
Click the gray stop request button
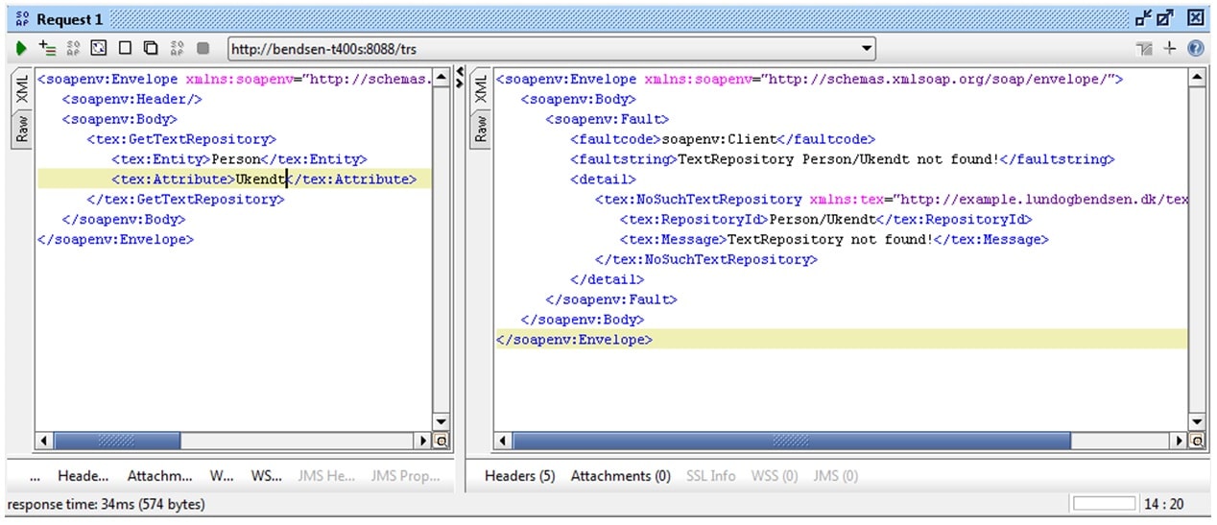[x=203, y=48]
